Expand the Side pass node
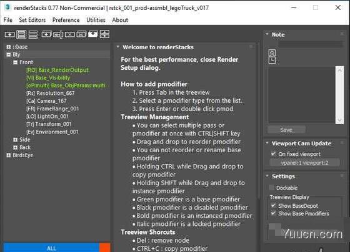The width and height of the screenshot is (350, 252). click(x=15, y=140)
